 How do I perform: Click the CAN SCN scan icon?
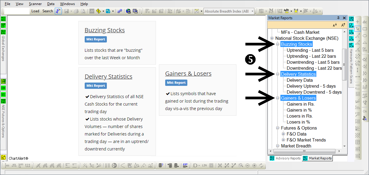coord(351,19)
